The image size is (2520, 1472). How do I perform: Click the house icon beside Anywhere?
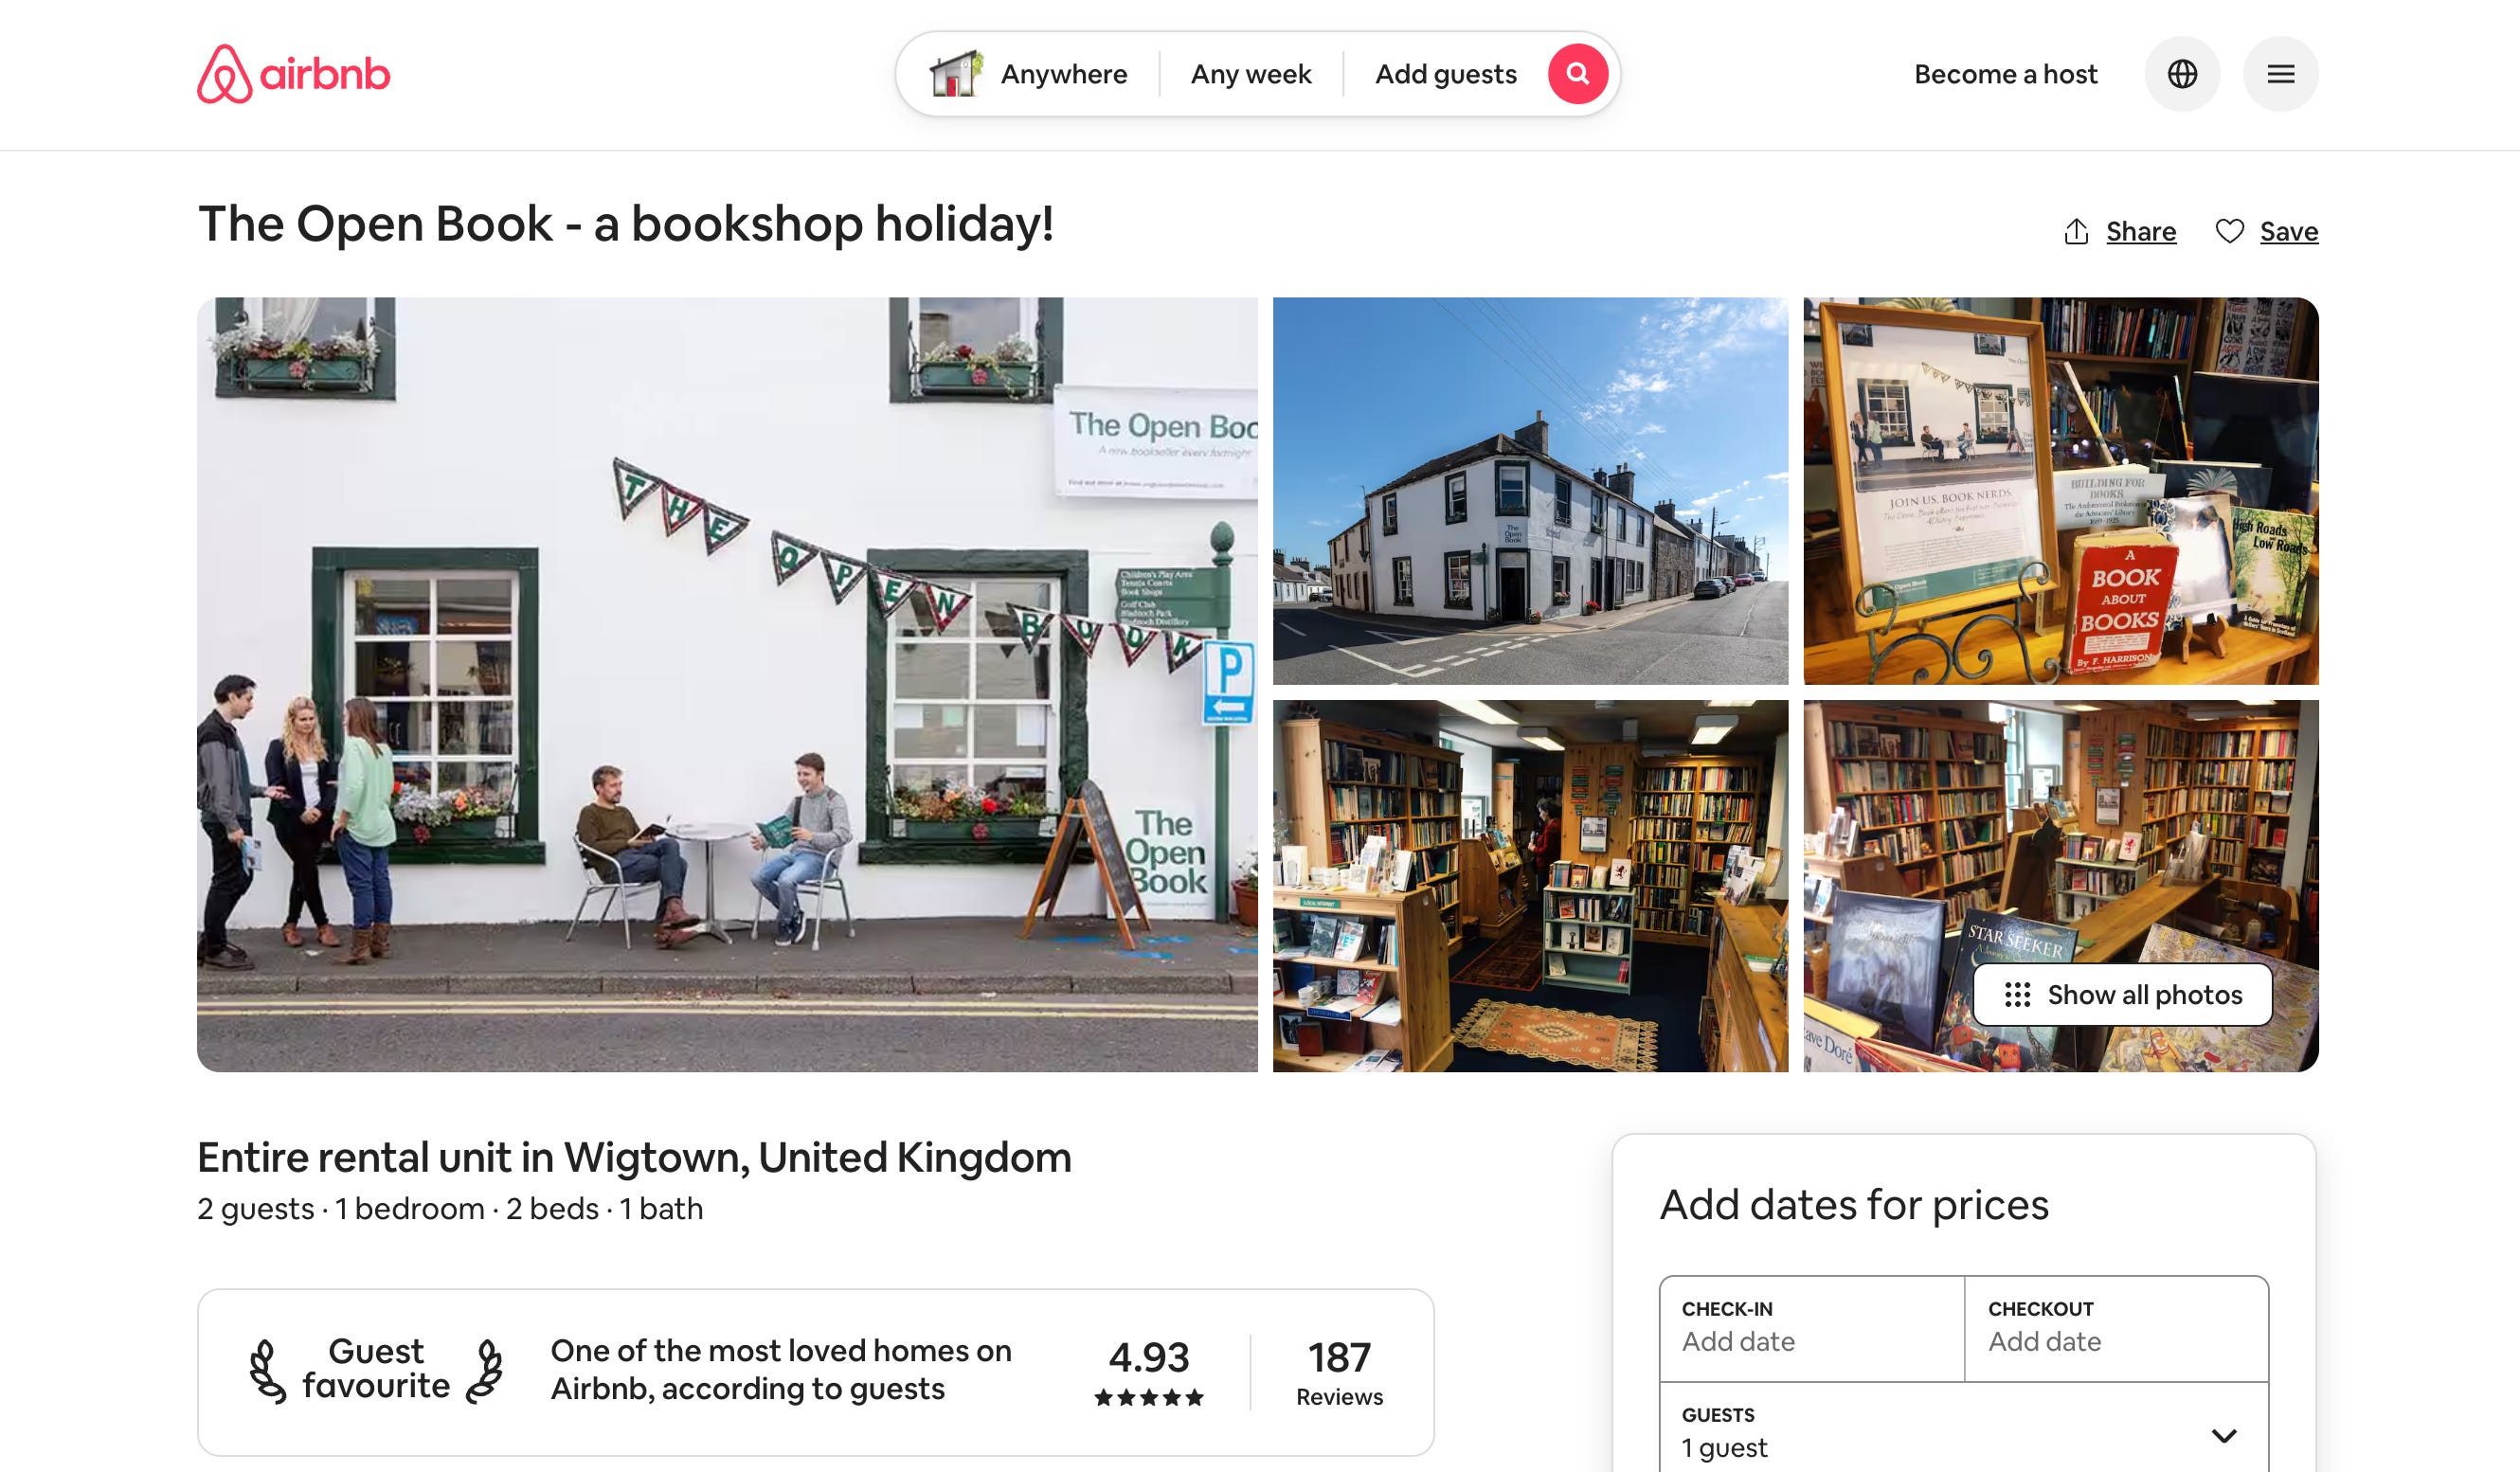955,74
